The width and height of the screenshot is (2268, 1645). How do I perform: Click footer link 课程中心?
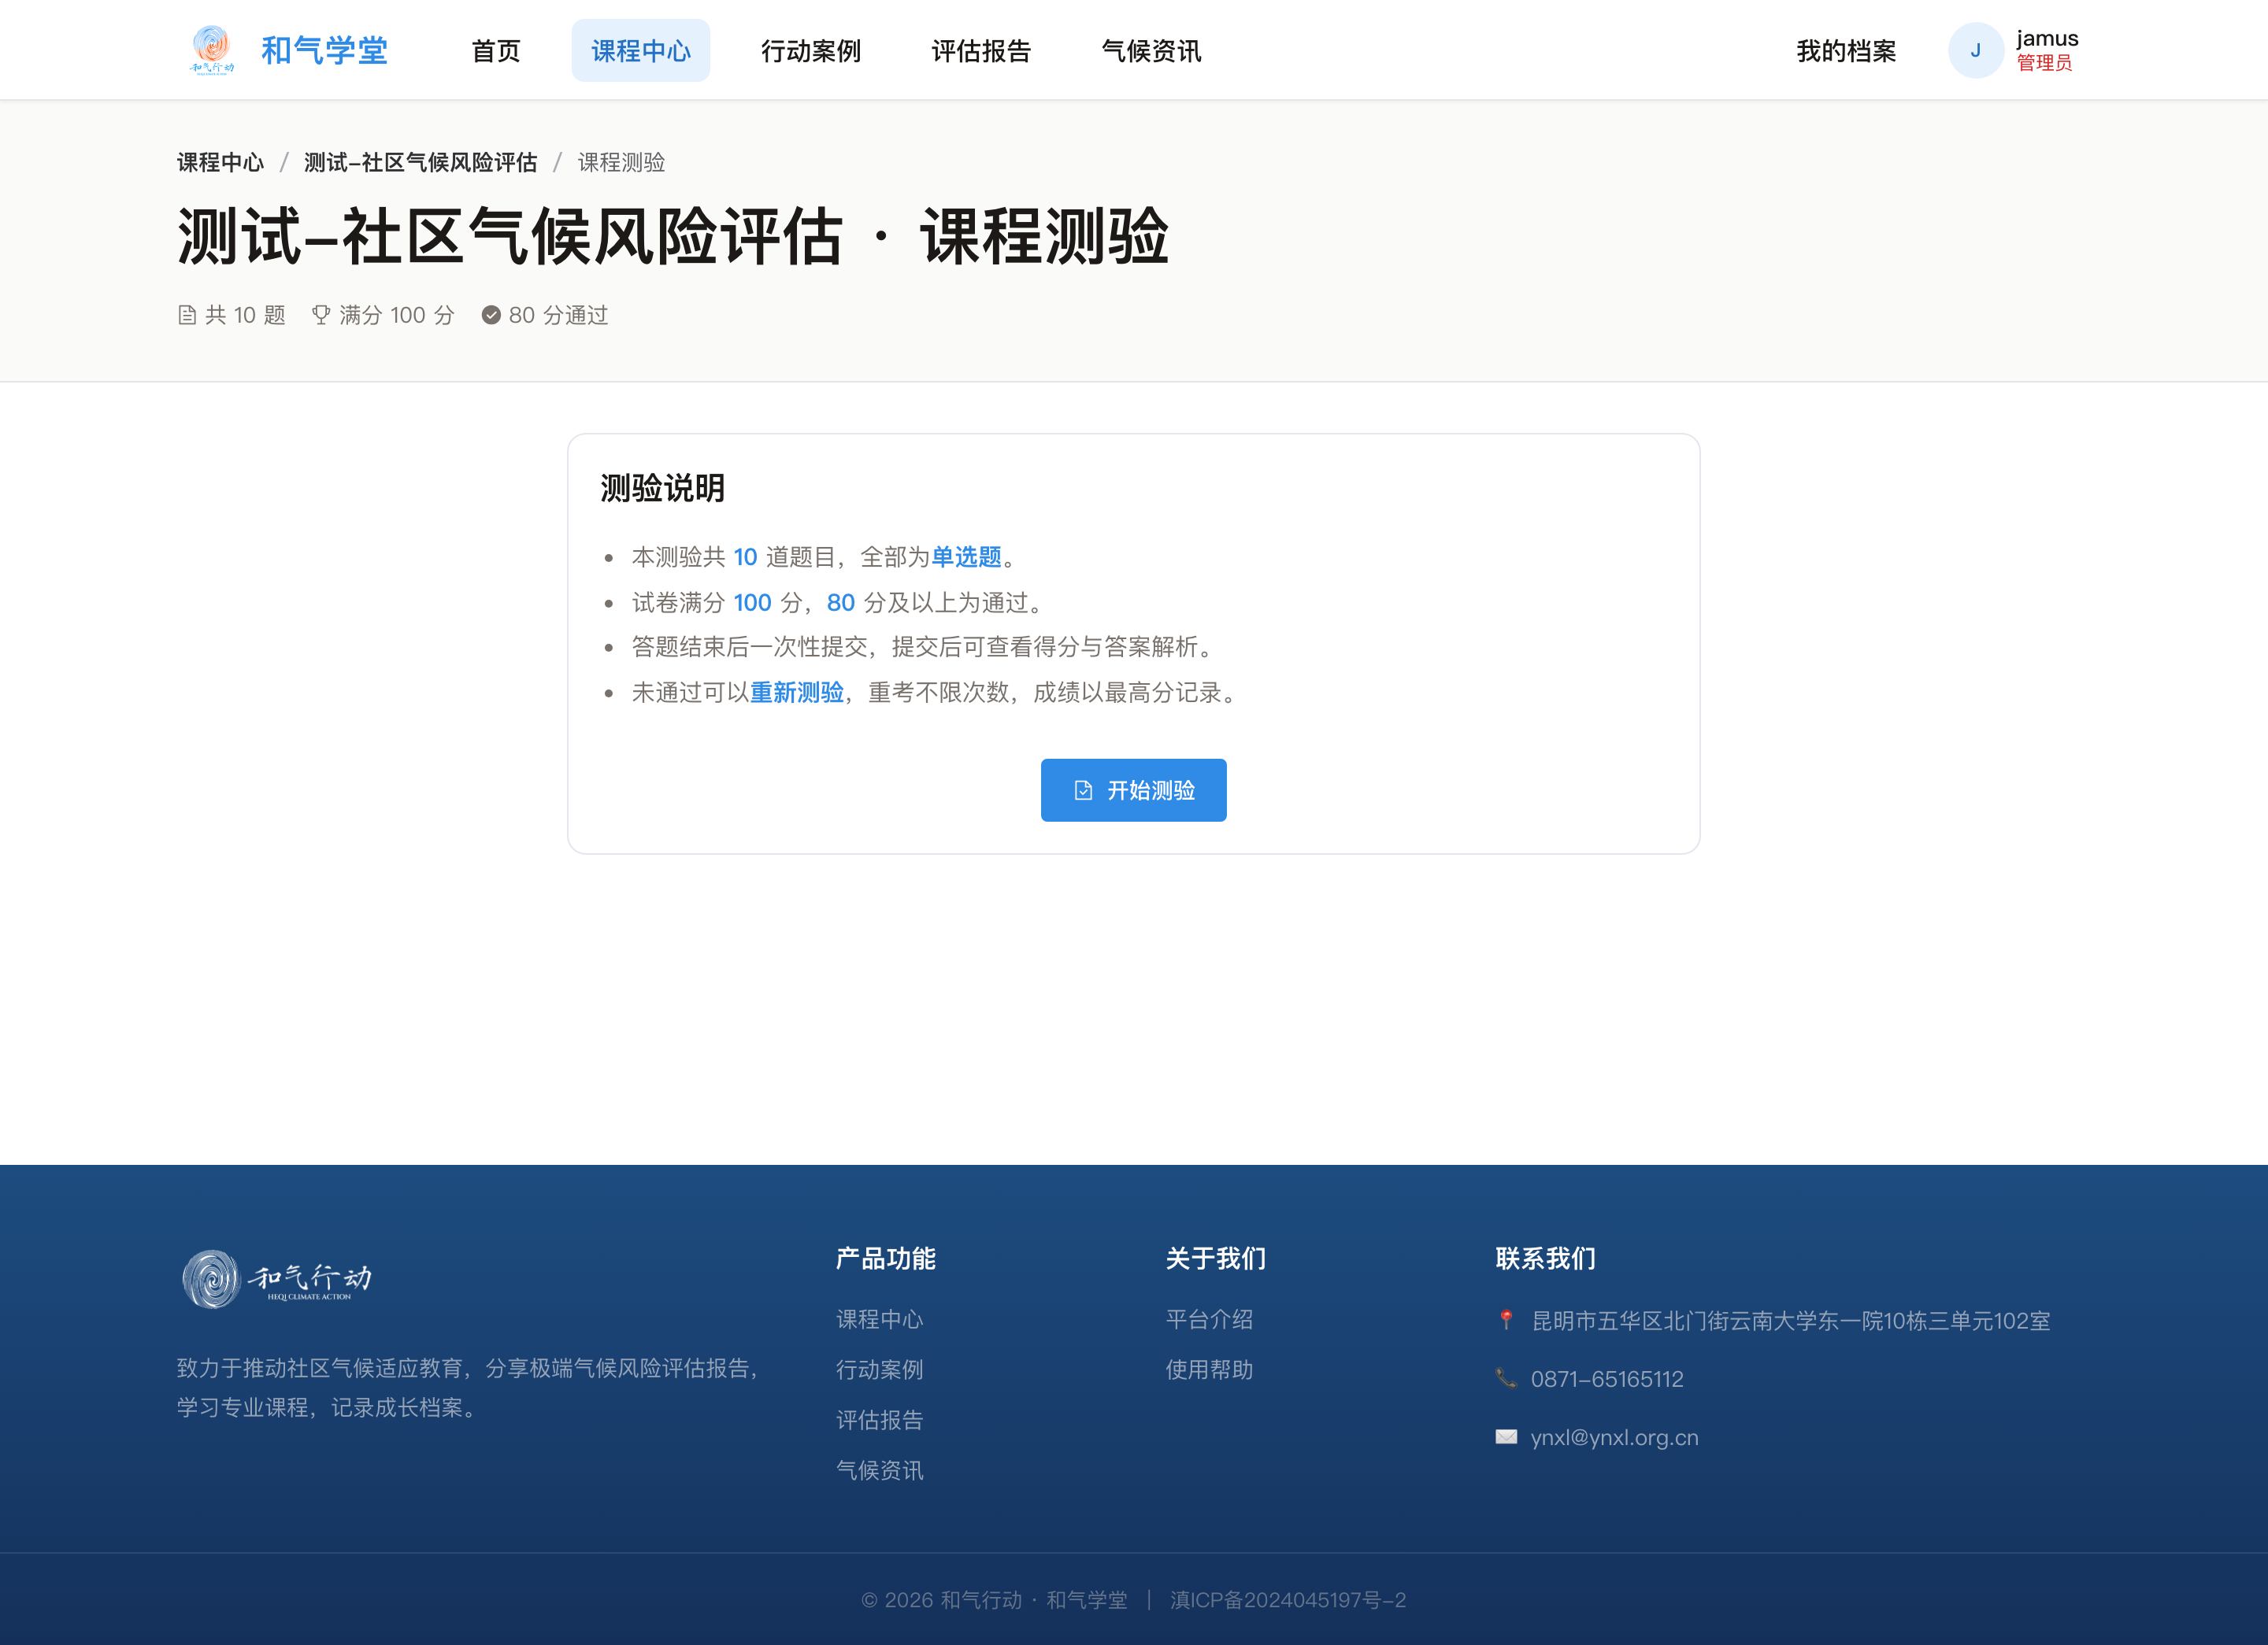(x=880, y=1319)
